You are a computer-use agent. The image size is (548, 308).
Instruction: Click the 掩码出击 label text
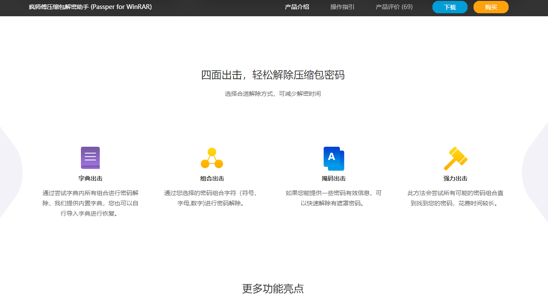point(334,178)
